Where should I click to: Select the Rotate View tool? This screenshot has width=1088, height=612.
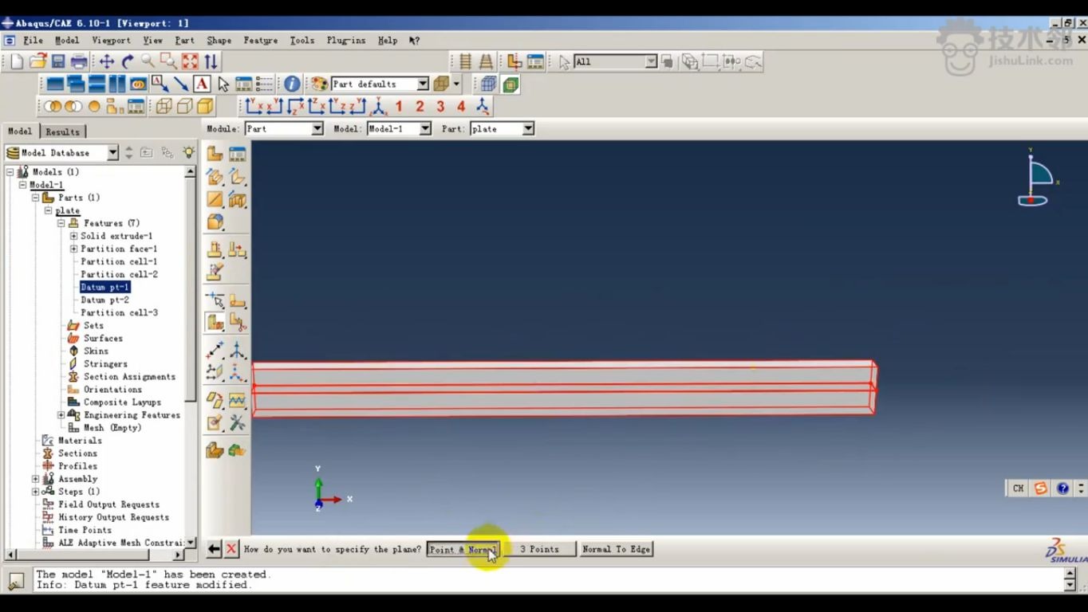127,61
